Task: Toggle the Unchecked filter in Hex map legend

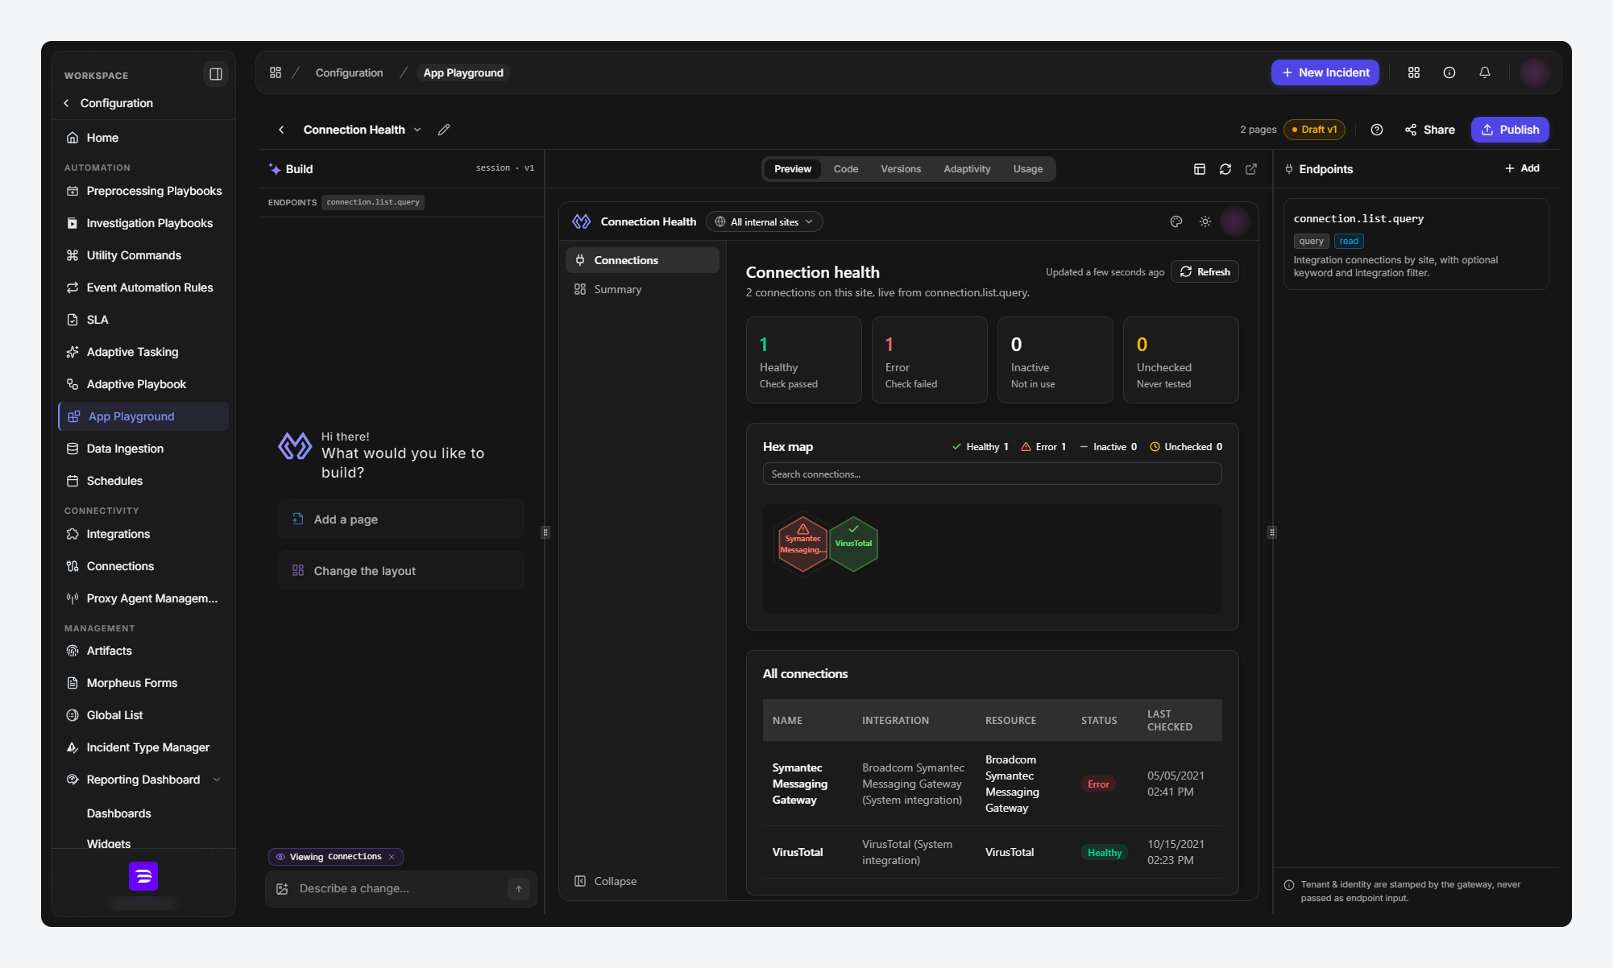Action: [1186, 447]
